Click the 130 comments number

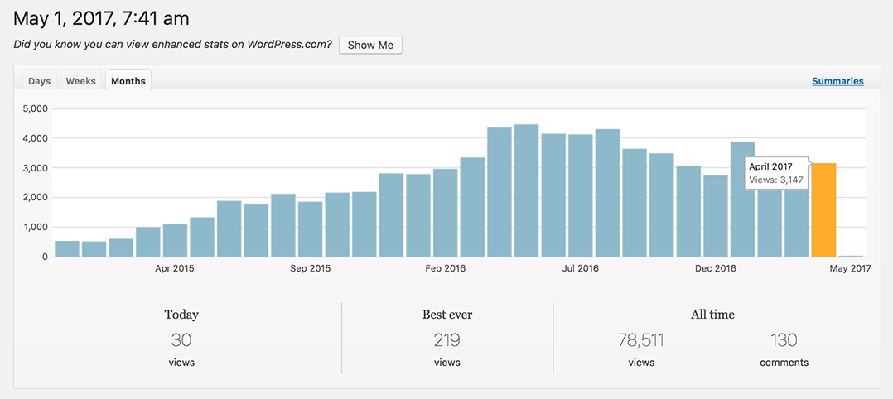[784, 340]
